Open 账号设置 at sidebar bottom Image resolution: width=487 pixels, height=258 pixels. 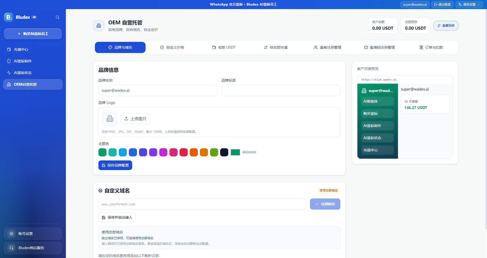(x=33, y=234)
